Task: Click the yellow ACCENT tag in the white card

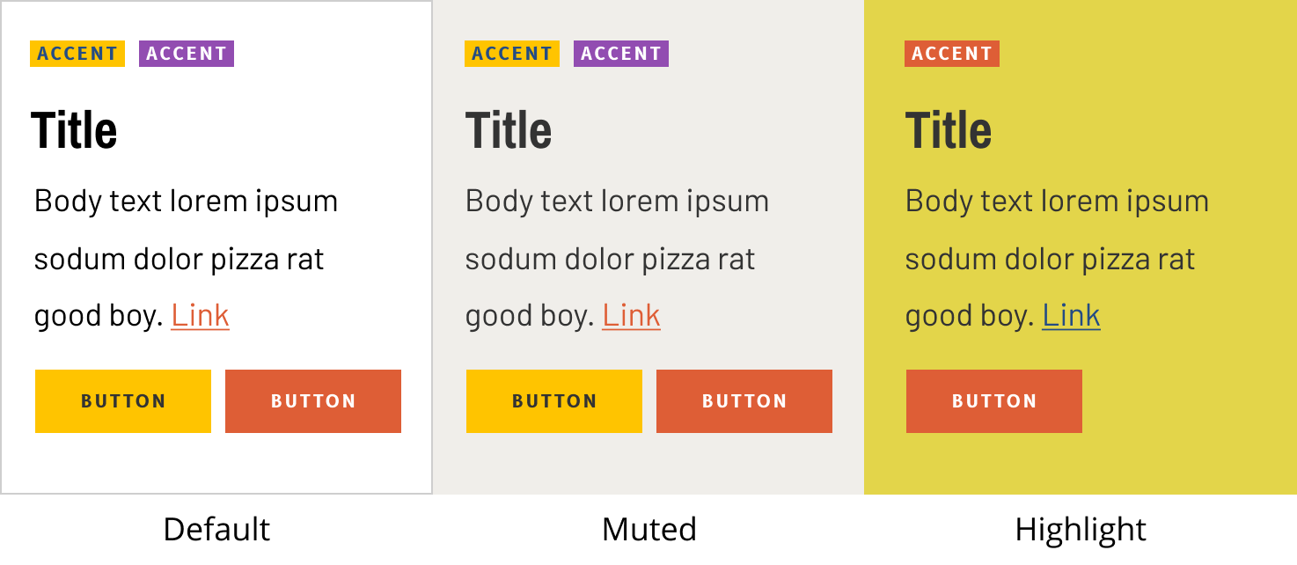Action: pyautogui.click(x=77, y=54)
